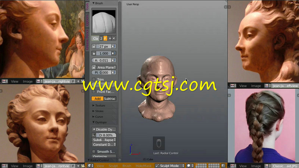299x168 pixels.
Task: Select the sculpted head mesh in viewport
Action: coord(157,88)
